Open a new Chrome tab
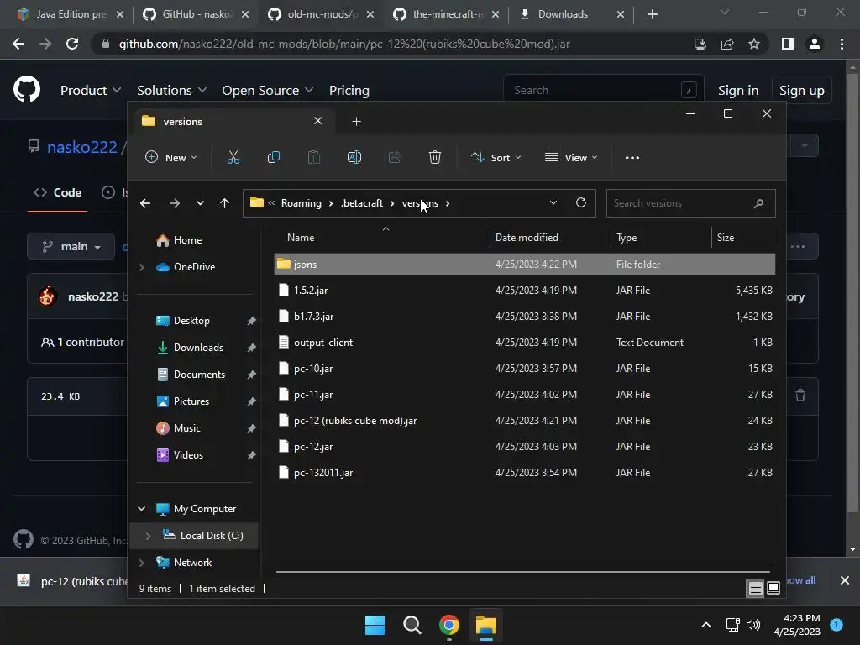The width and height of the screenshot is (860, 645). click(x=652, y=14)
